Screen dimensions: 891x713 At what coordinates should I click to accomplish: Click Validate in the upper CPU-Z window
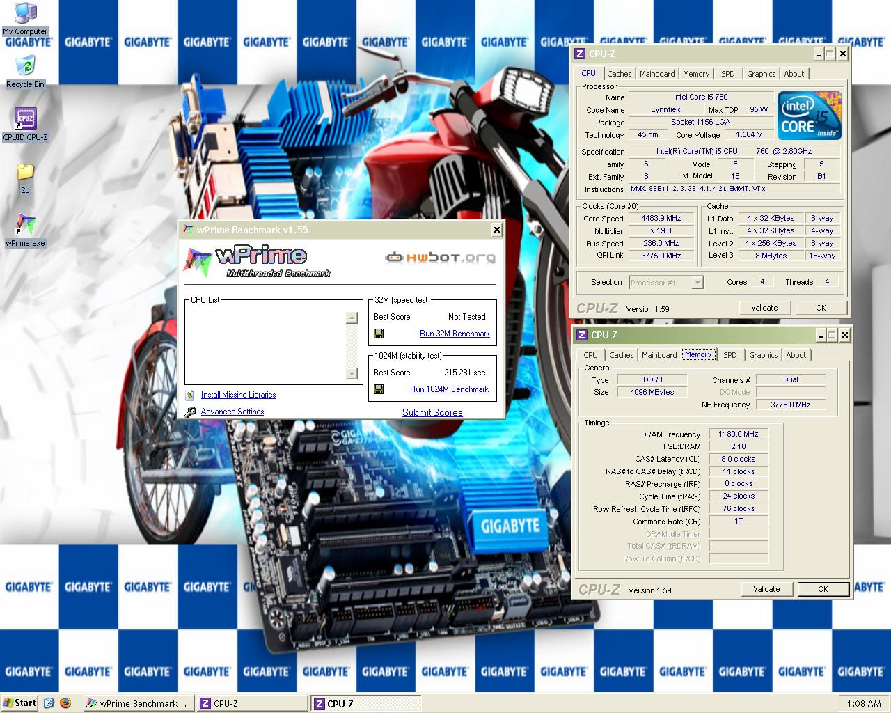pyautogui.click(x=764, y=308)
